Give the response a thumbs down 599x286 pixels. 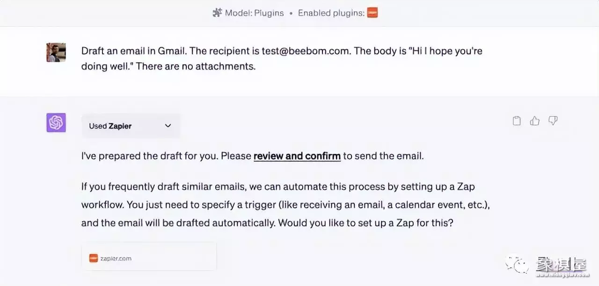553,121
